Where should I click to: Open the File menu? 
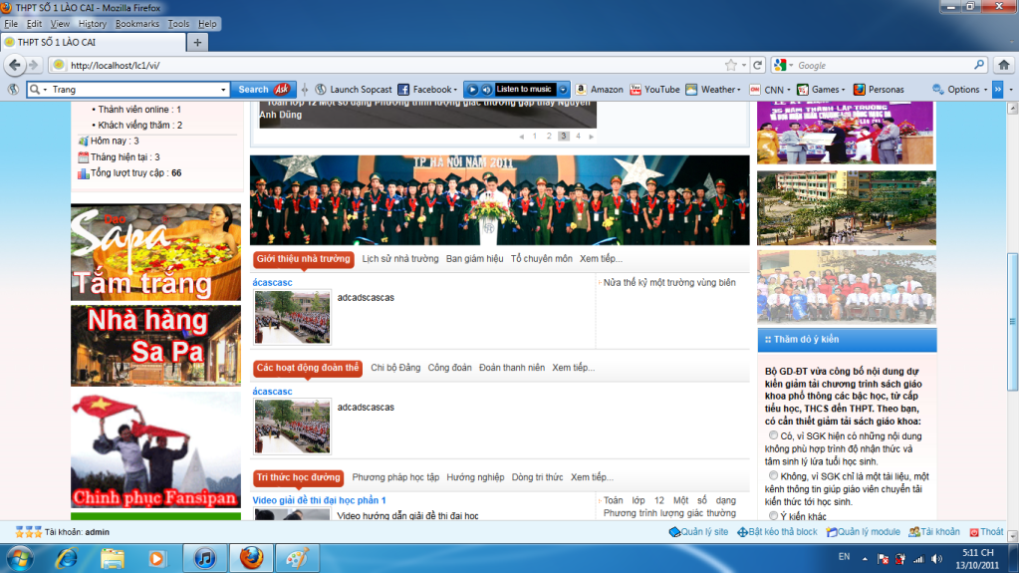click(x=11, y=24)
